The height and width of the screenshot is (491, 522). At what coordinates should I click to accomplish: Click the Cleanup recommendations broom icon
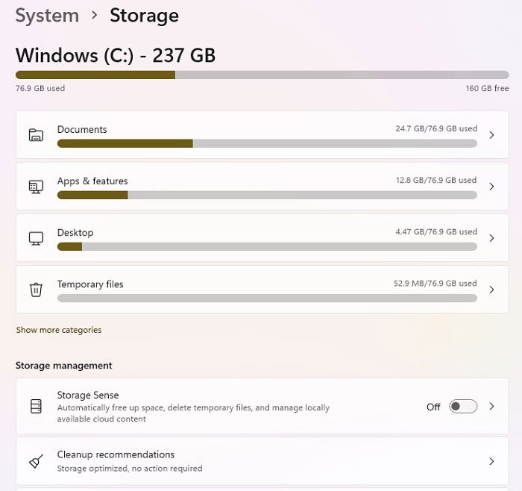[x=36, y=461]
